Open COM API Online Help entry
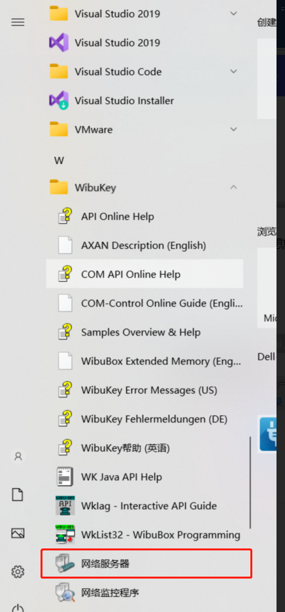 pos(144,274)
